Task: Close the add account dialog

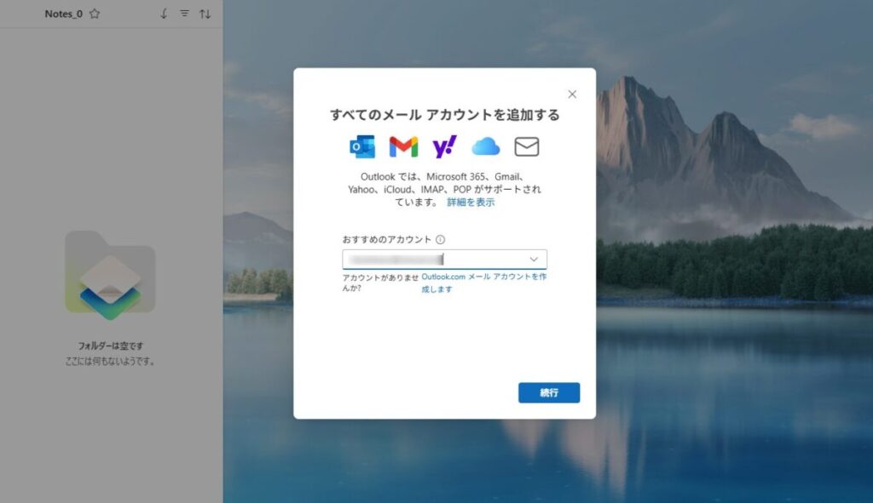Action: (x=571, y=94)
